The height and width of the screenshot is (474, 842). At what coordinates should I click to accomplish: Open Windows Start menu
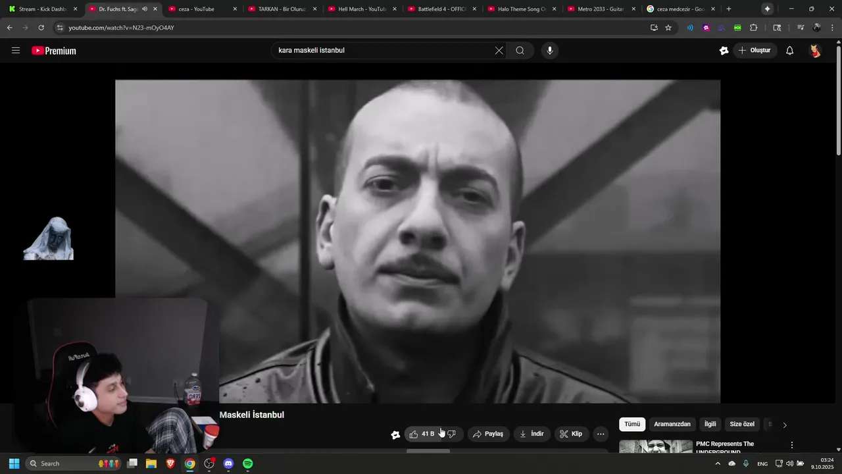[14, 463]
